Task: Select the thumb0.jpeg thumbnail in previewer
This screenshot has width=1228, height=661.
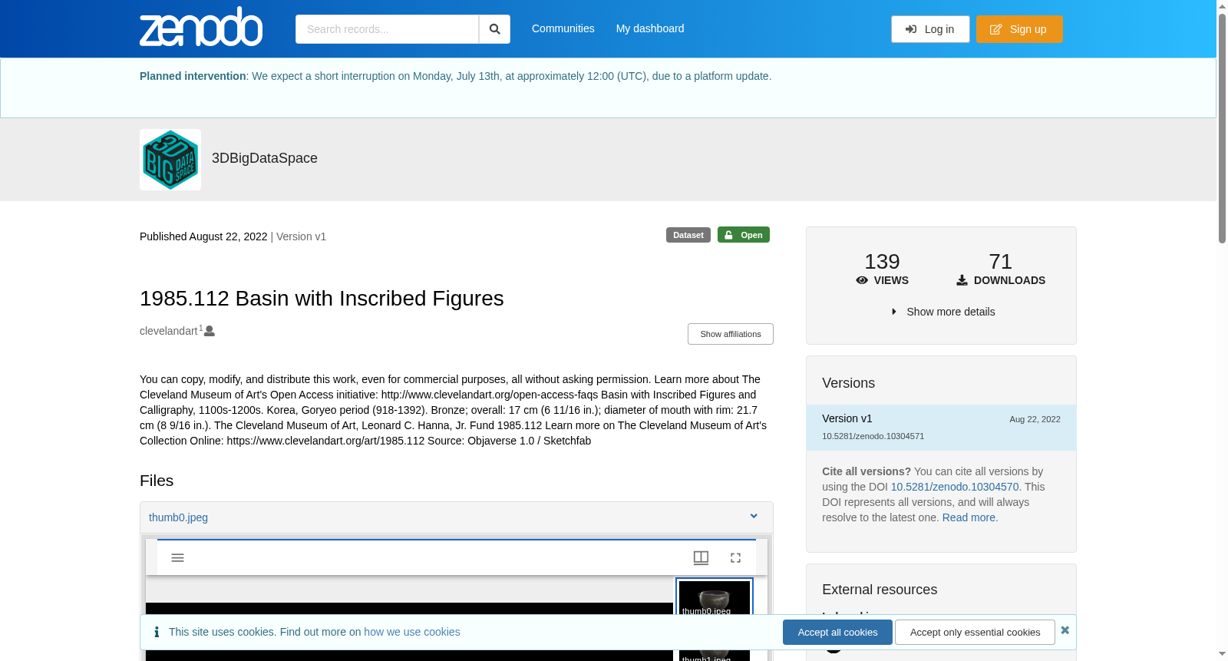Action: (x=715, y=597)
